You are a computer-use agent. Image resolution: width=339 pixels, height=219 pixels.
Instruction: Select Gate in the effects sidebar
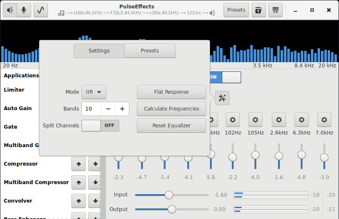click(x=11, y=127)
